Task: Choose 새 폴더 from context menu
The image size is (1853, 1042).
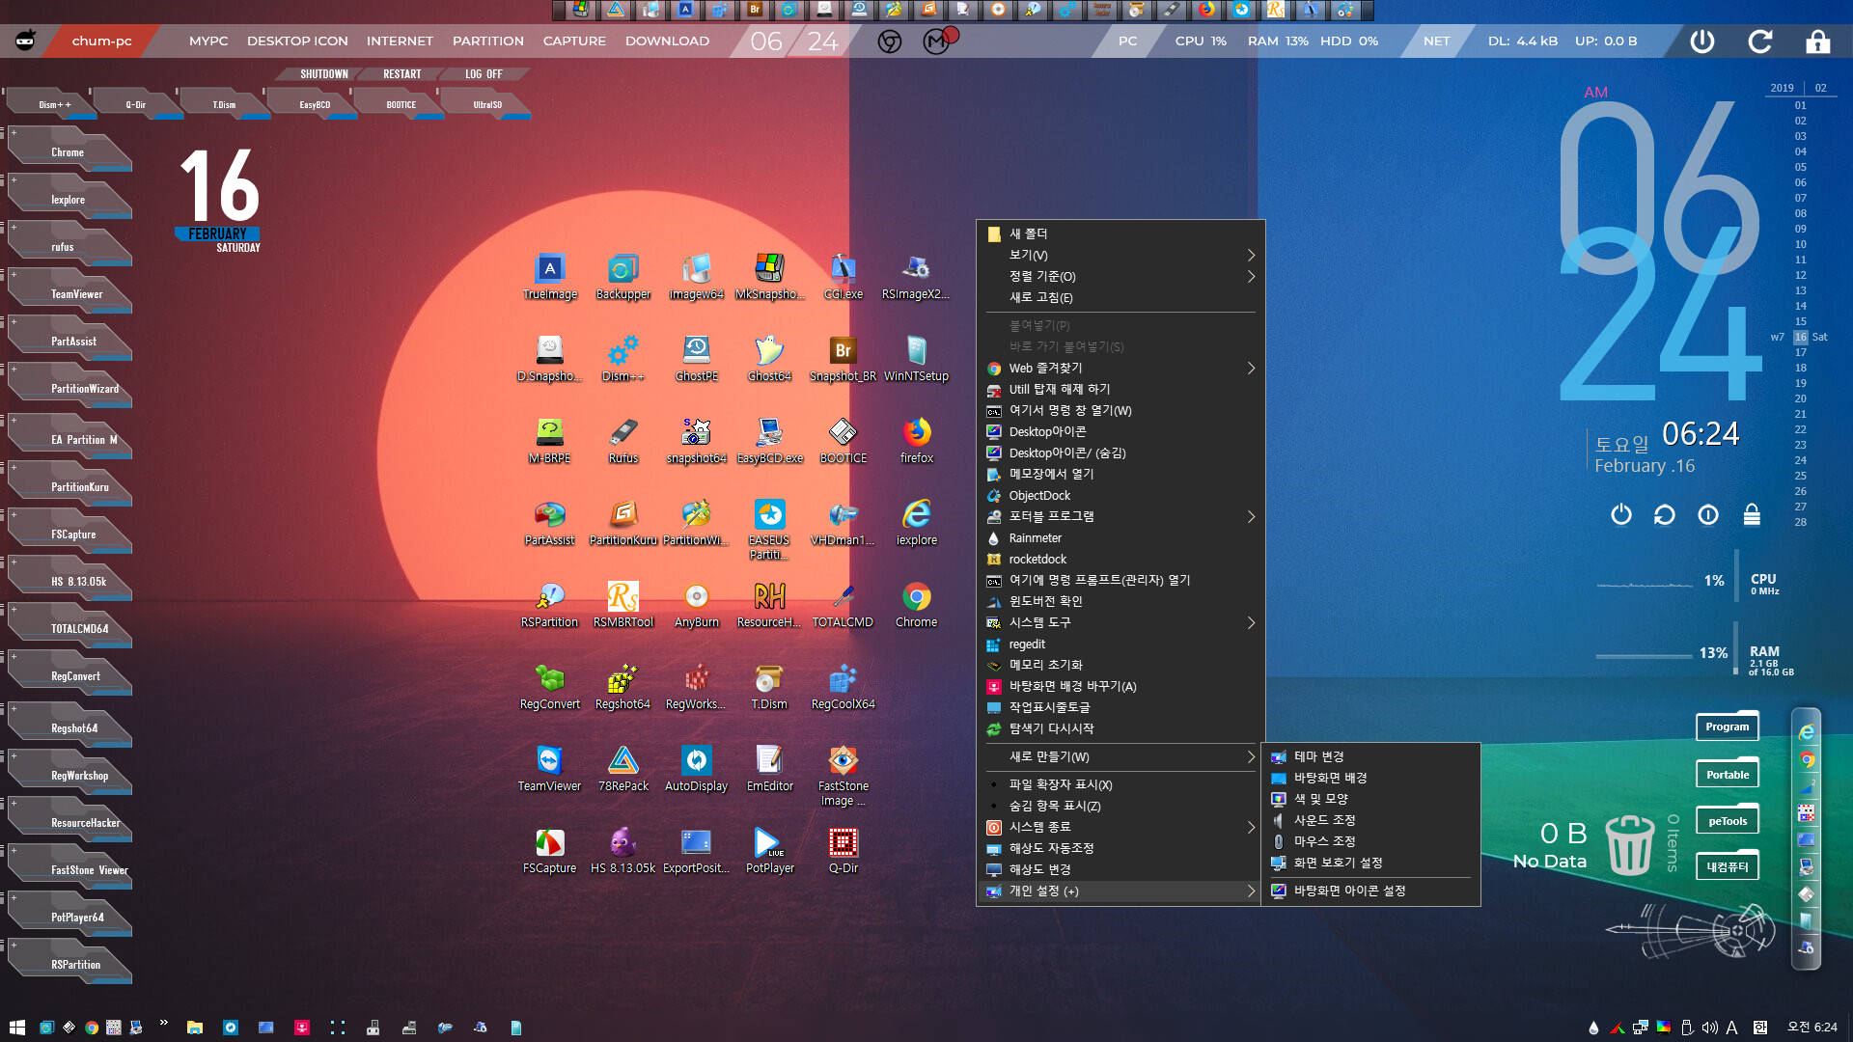Action: pyautogui.click(x=1120, y=233)
